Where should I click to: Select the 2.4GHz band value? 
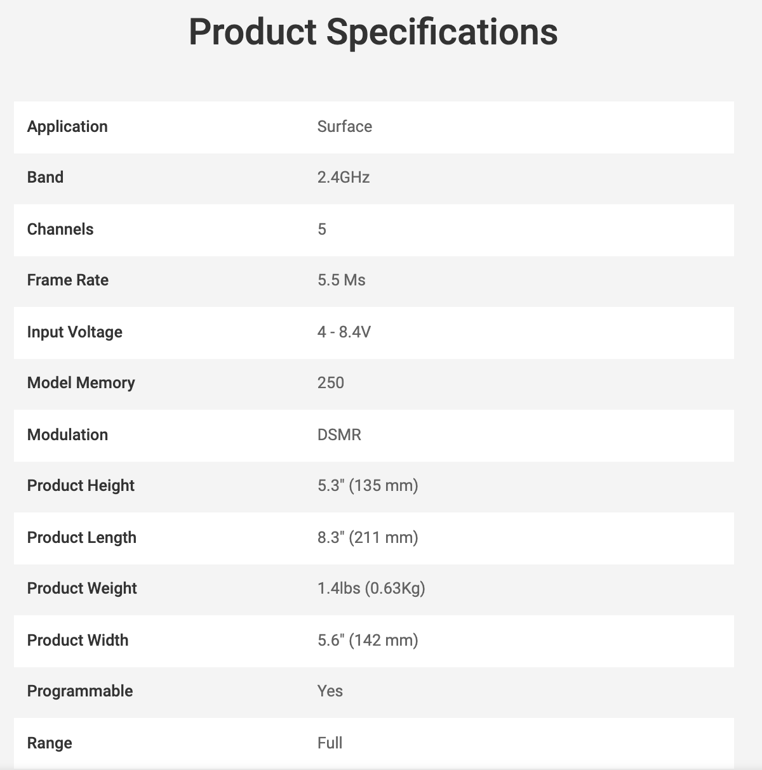[343, 178]
